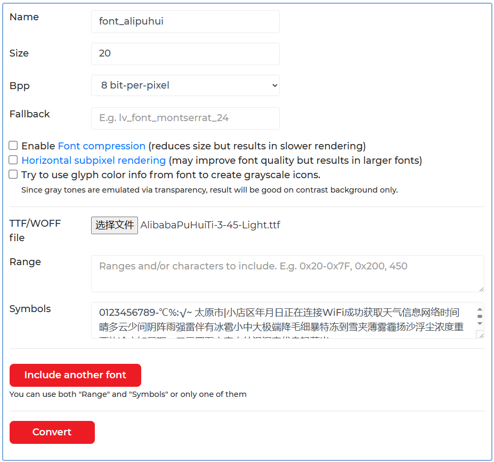Click the Range text area resize handle

click(481, 289)
